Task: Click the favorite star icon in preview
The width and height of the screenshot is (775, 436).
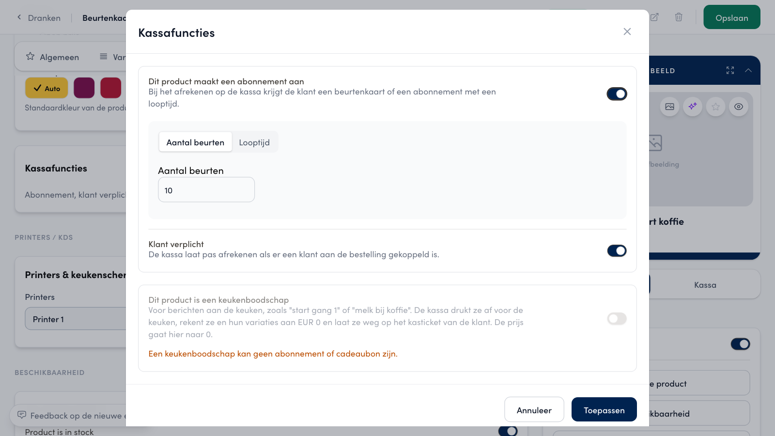Action: pos(716,107)
